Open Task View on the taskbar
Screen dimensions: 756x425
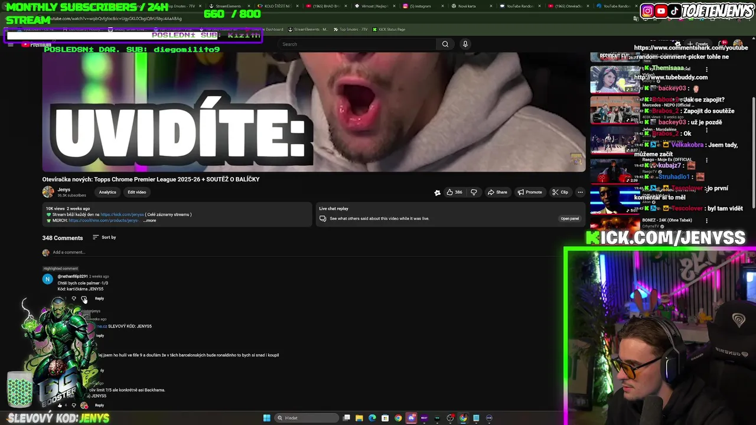pyautogui.click(x=347, y=418)
